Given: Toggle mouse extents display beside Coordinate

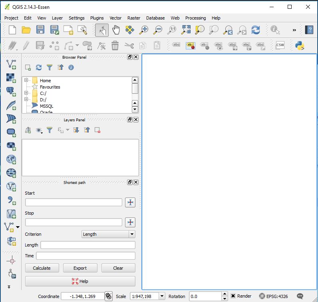Looking at the screenshot, I should tap(109, 296).
